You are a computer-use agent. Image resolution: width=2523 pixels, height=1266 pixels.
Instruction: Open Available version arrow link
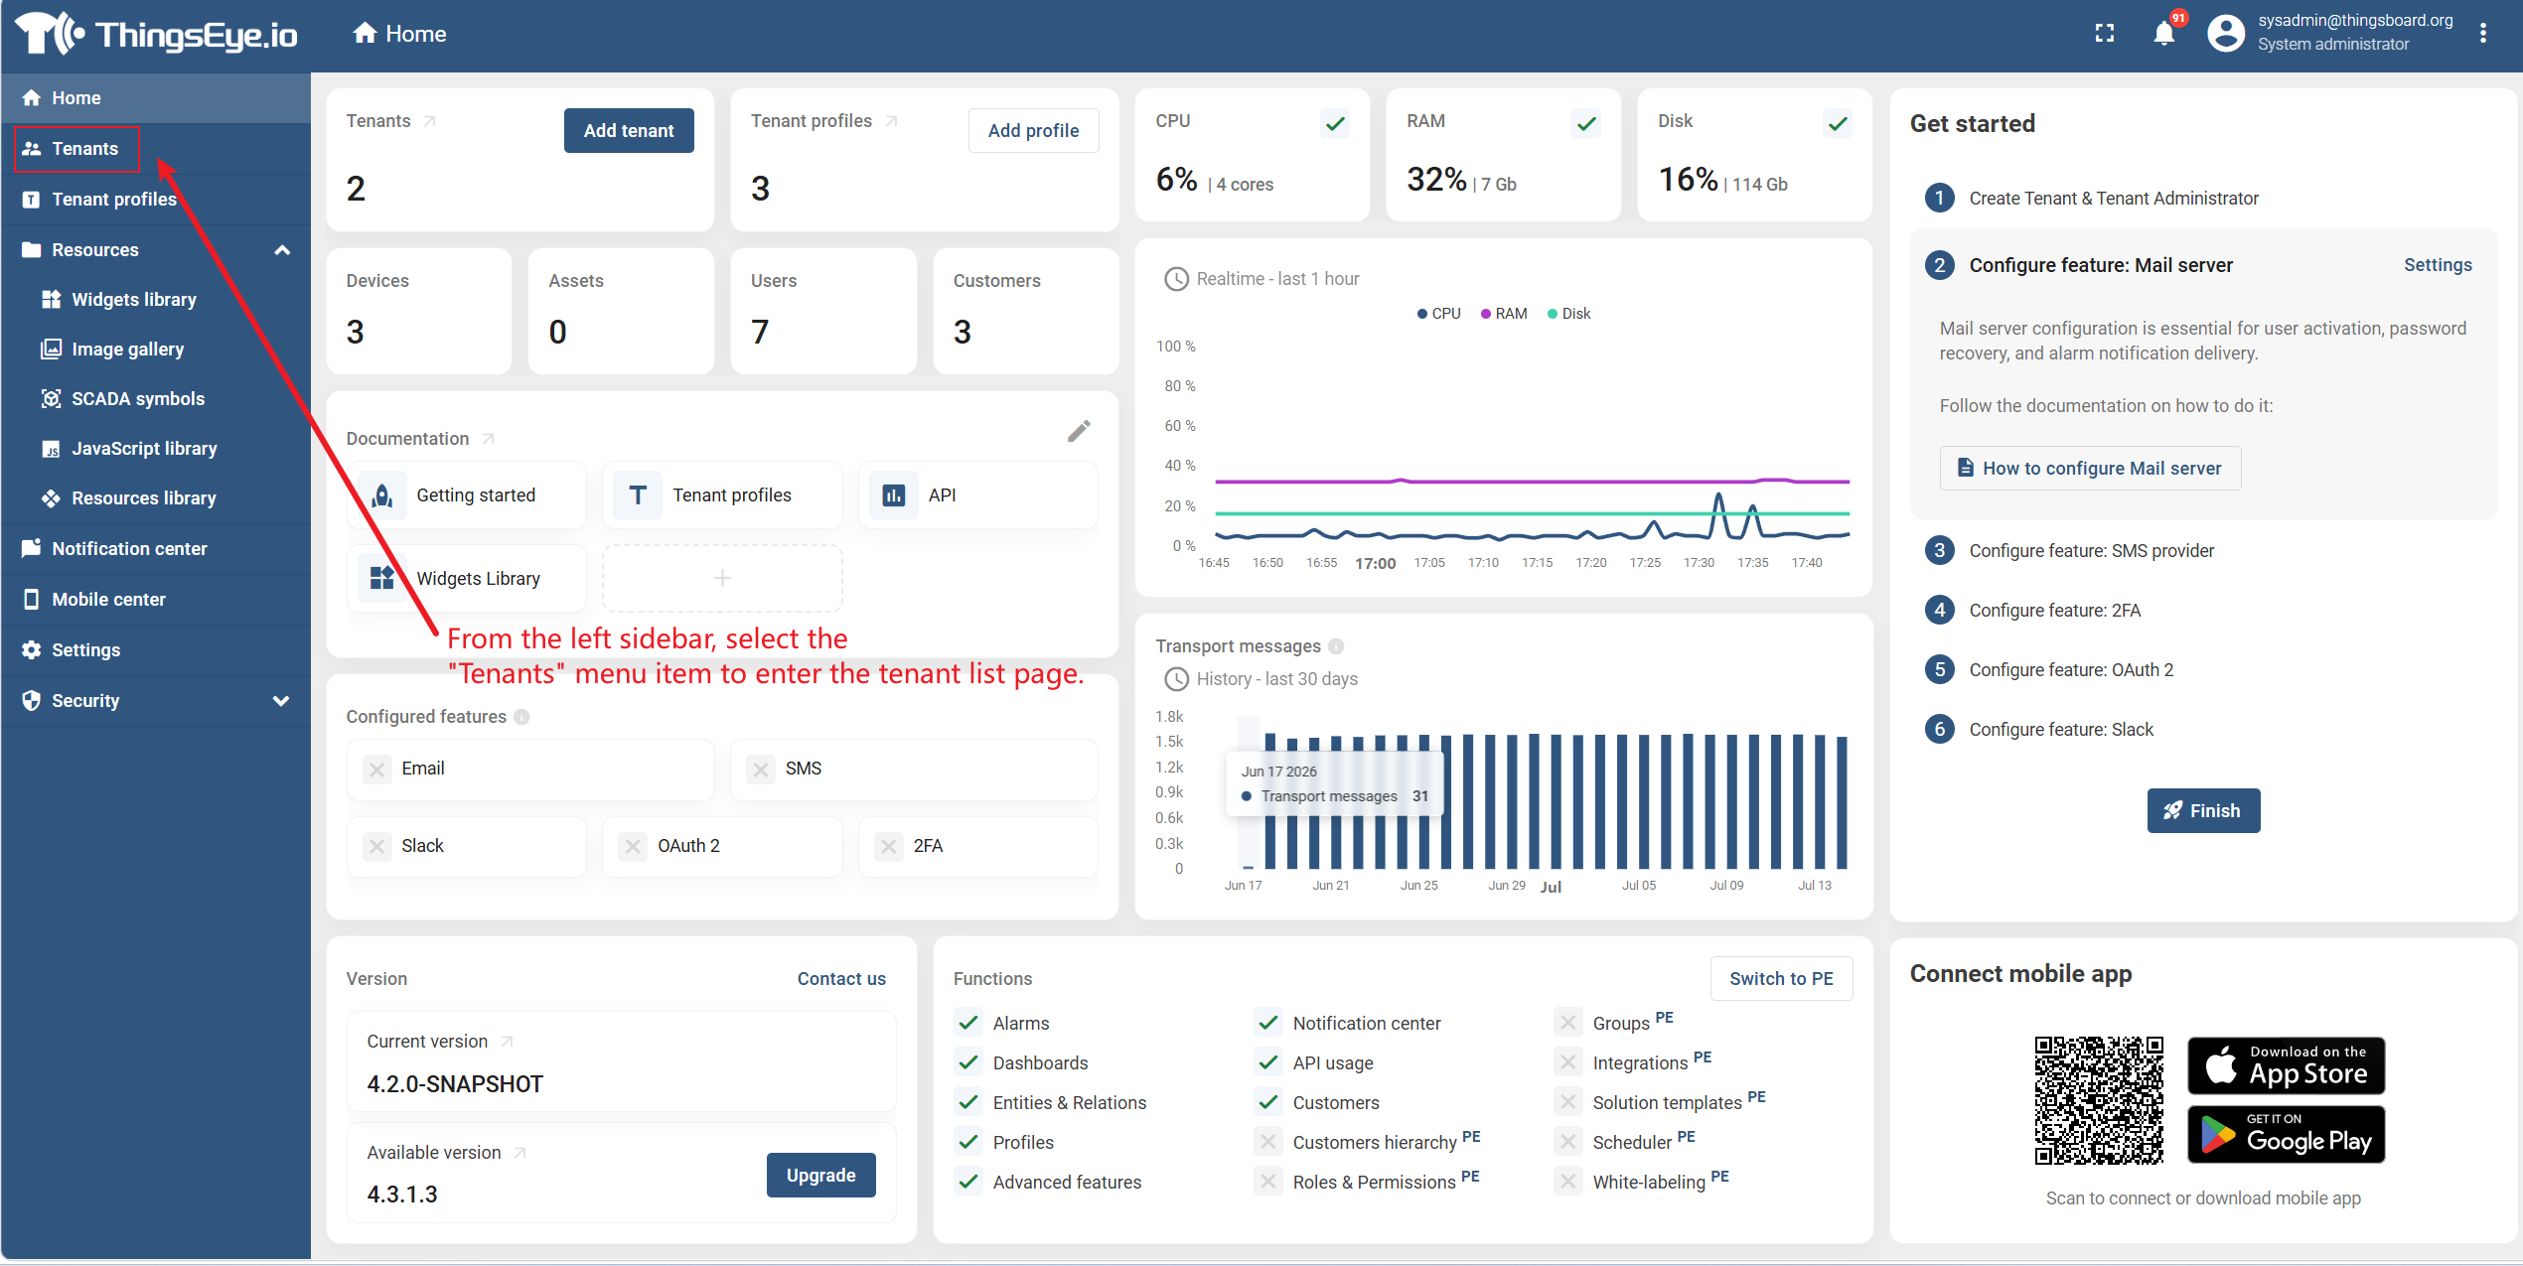click(519, 1153)
